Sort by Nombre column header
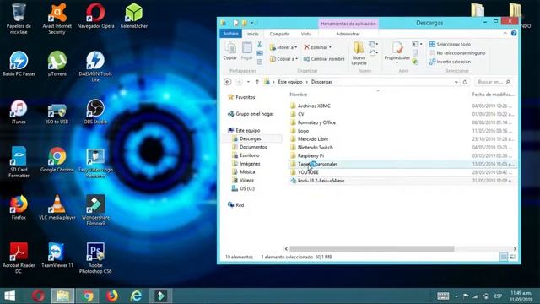 coord(298,94)
